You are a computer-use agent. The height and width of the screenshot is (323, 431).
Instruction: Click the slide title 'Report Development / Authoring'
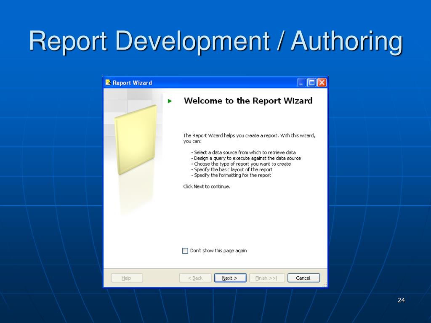click(x=216, y=41)
